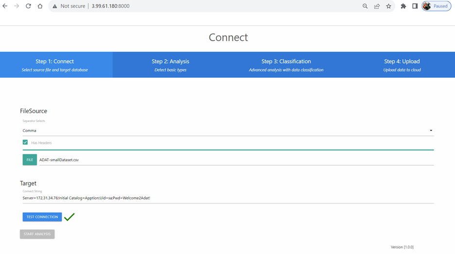Screen dimensions: 455x254
Task: Switch to Step 2: Analysis tab
Action: coord(170,65)
